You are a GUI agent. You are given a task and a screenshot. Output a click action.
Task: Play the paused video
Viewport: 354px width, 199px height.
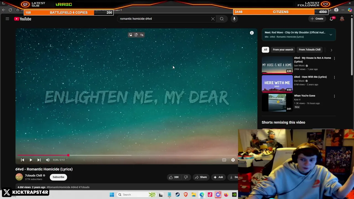(x=31, y=160)
